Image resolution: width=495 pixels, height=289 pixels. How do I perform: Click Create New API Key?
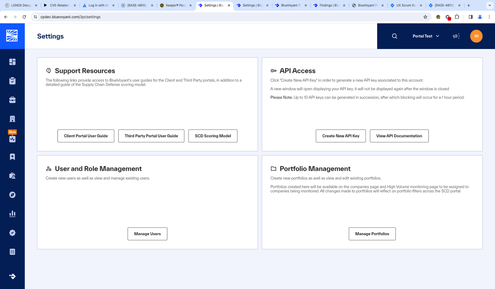tap(341, 136)
